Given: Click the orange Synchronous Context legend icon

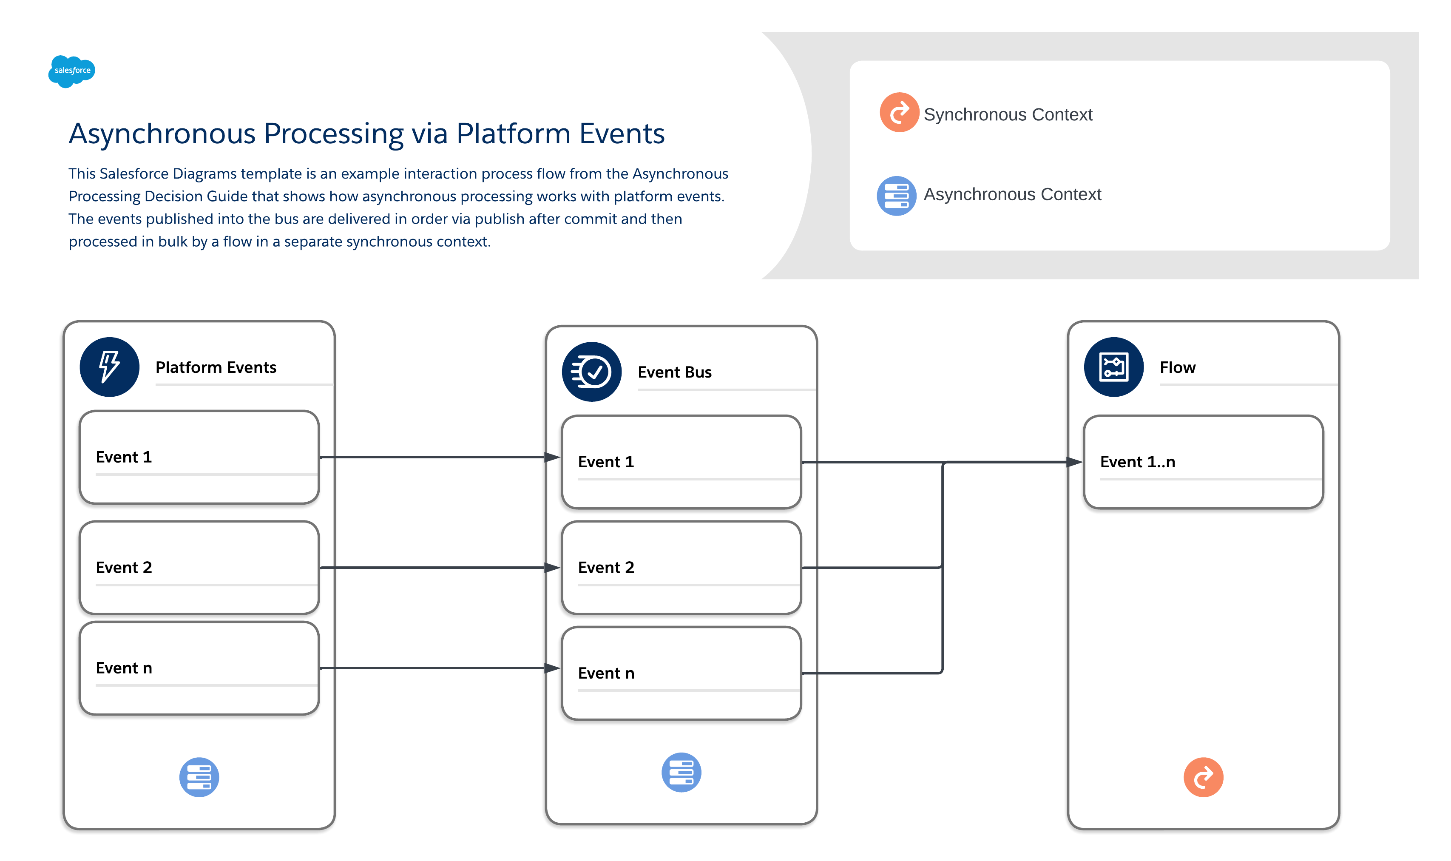Looking at the screenshot, I should [898, 113].
